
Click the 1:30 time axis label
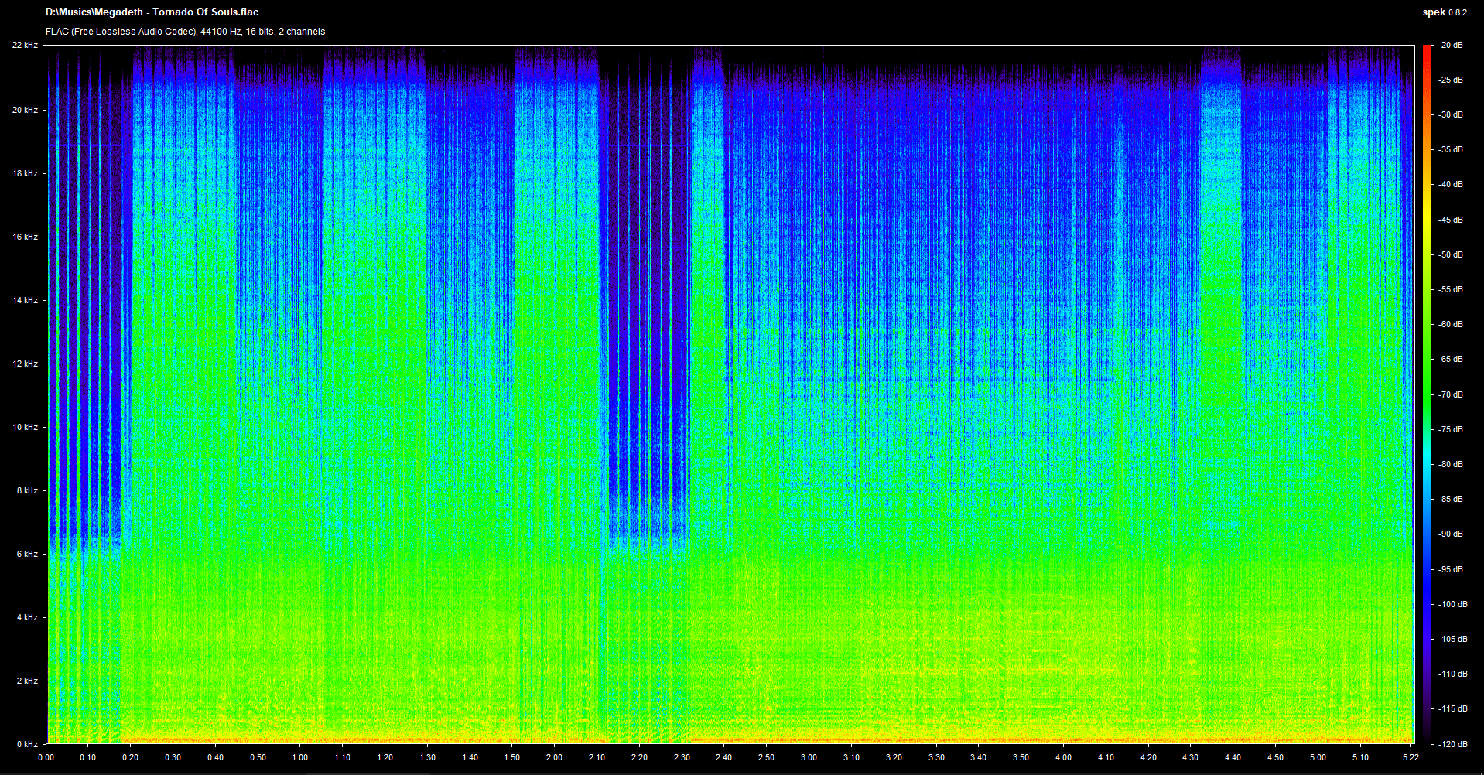click(427, 758)
